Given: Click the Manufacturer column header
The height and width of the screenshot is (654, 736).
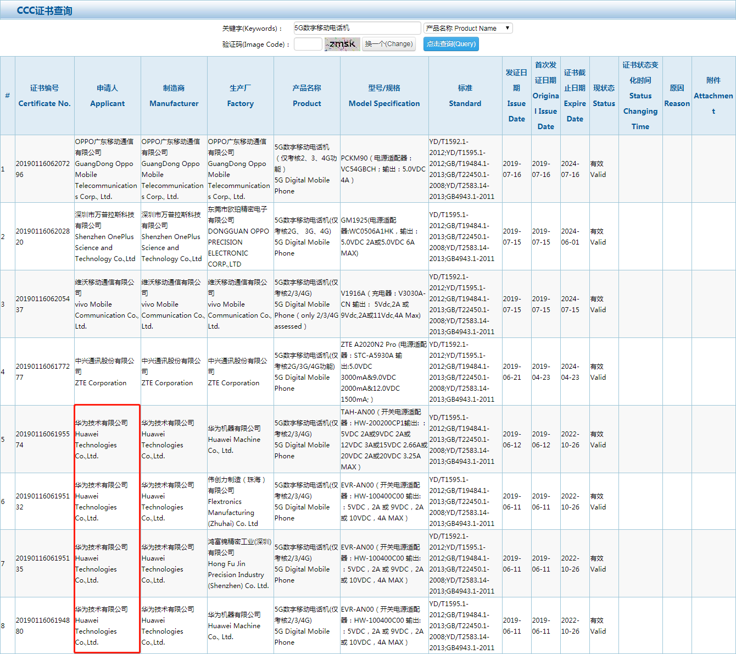Looking at the screenshot, I should tap(174, 96).
